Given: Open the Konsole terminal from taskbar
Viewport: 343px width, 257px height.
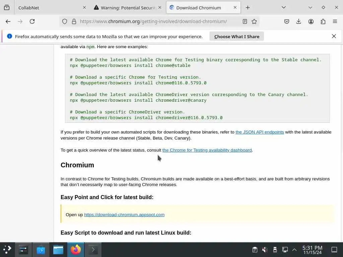Looking at the screenshot, I should pyautogui.click(x=93, y=250).
